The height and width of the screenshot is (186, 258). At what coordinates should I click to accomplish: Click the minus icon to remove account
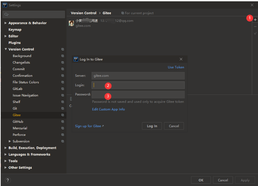tap(255, 26)
